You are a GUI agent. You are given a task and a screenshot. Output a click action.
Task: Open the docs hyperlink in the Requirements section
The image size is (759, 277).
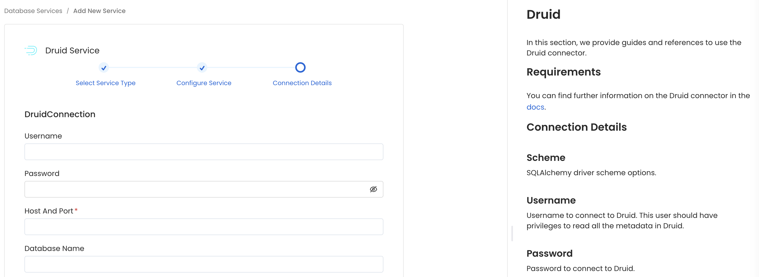pos(535,107)
